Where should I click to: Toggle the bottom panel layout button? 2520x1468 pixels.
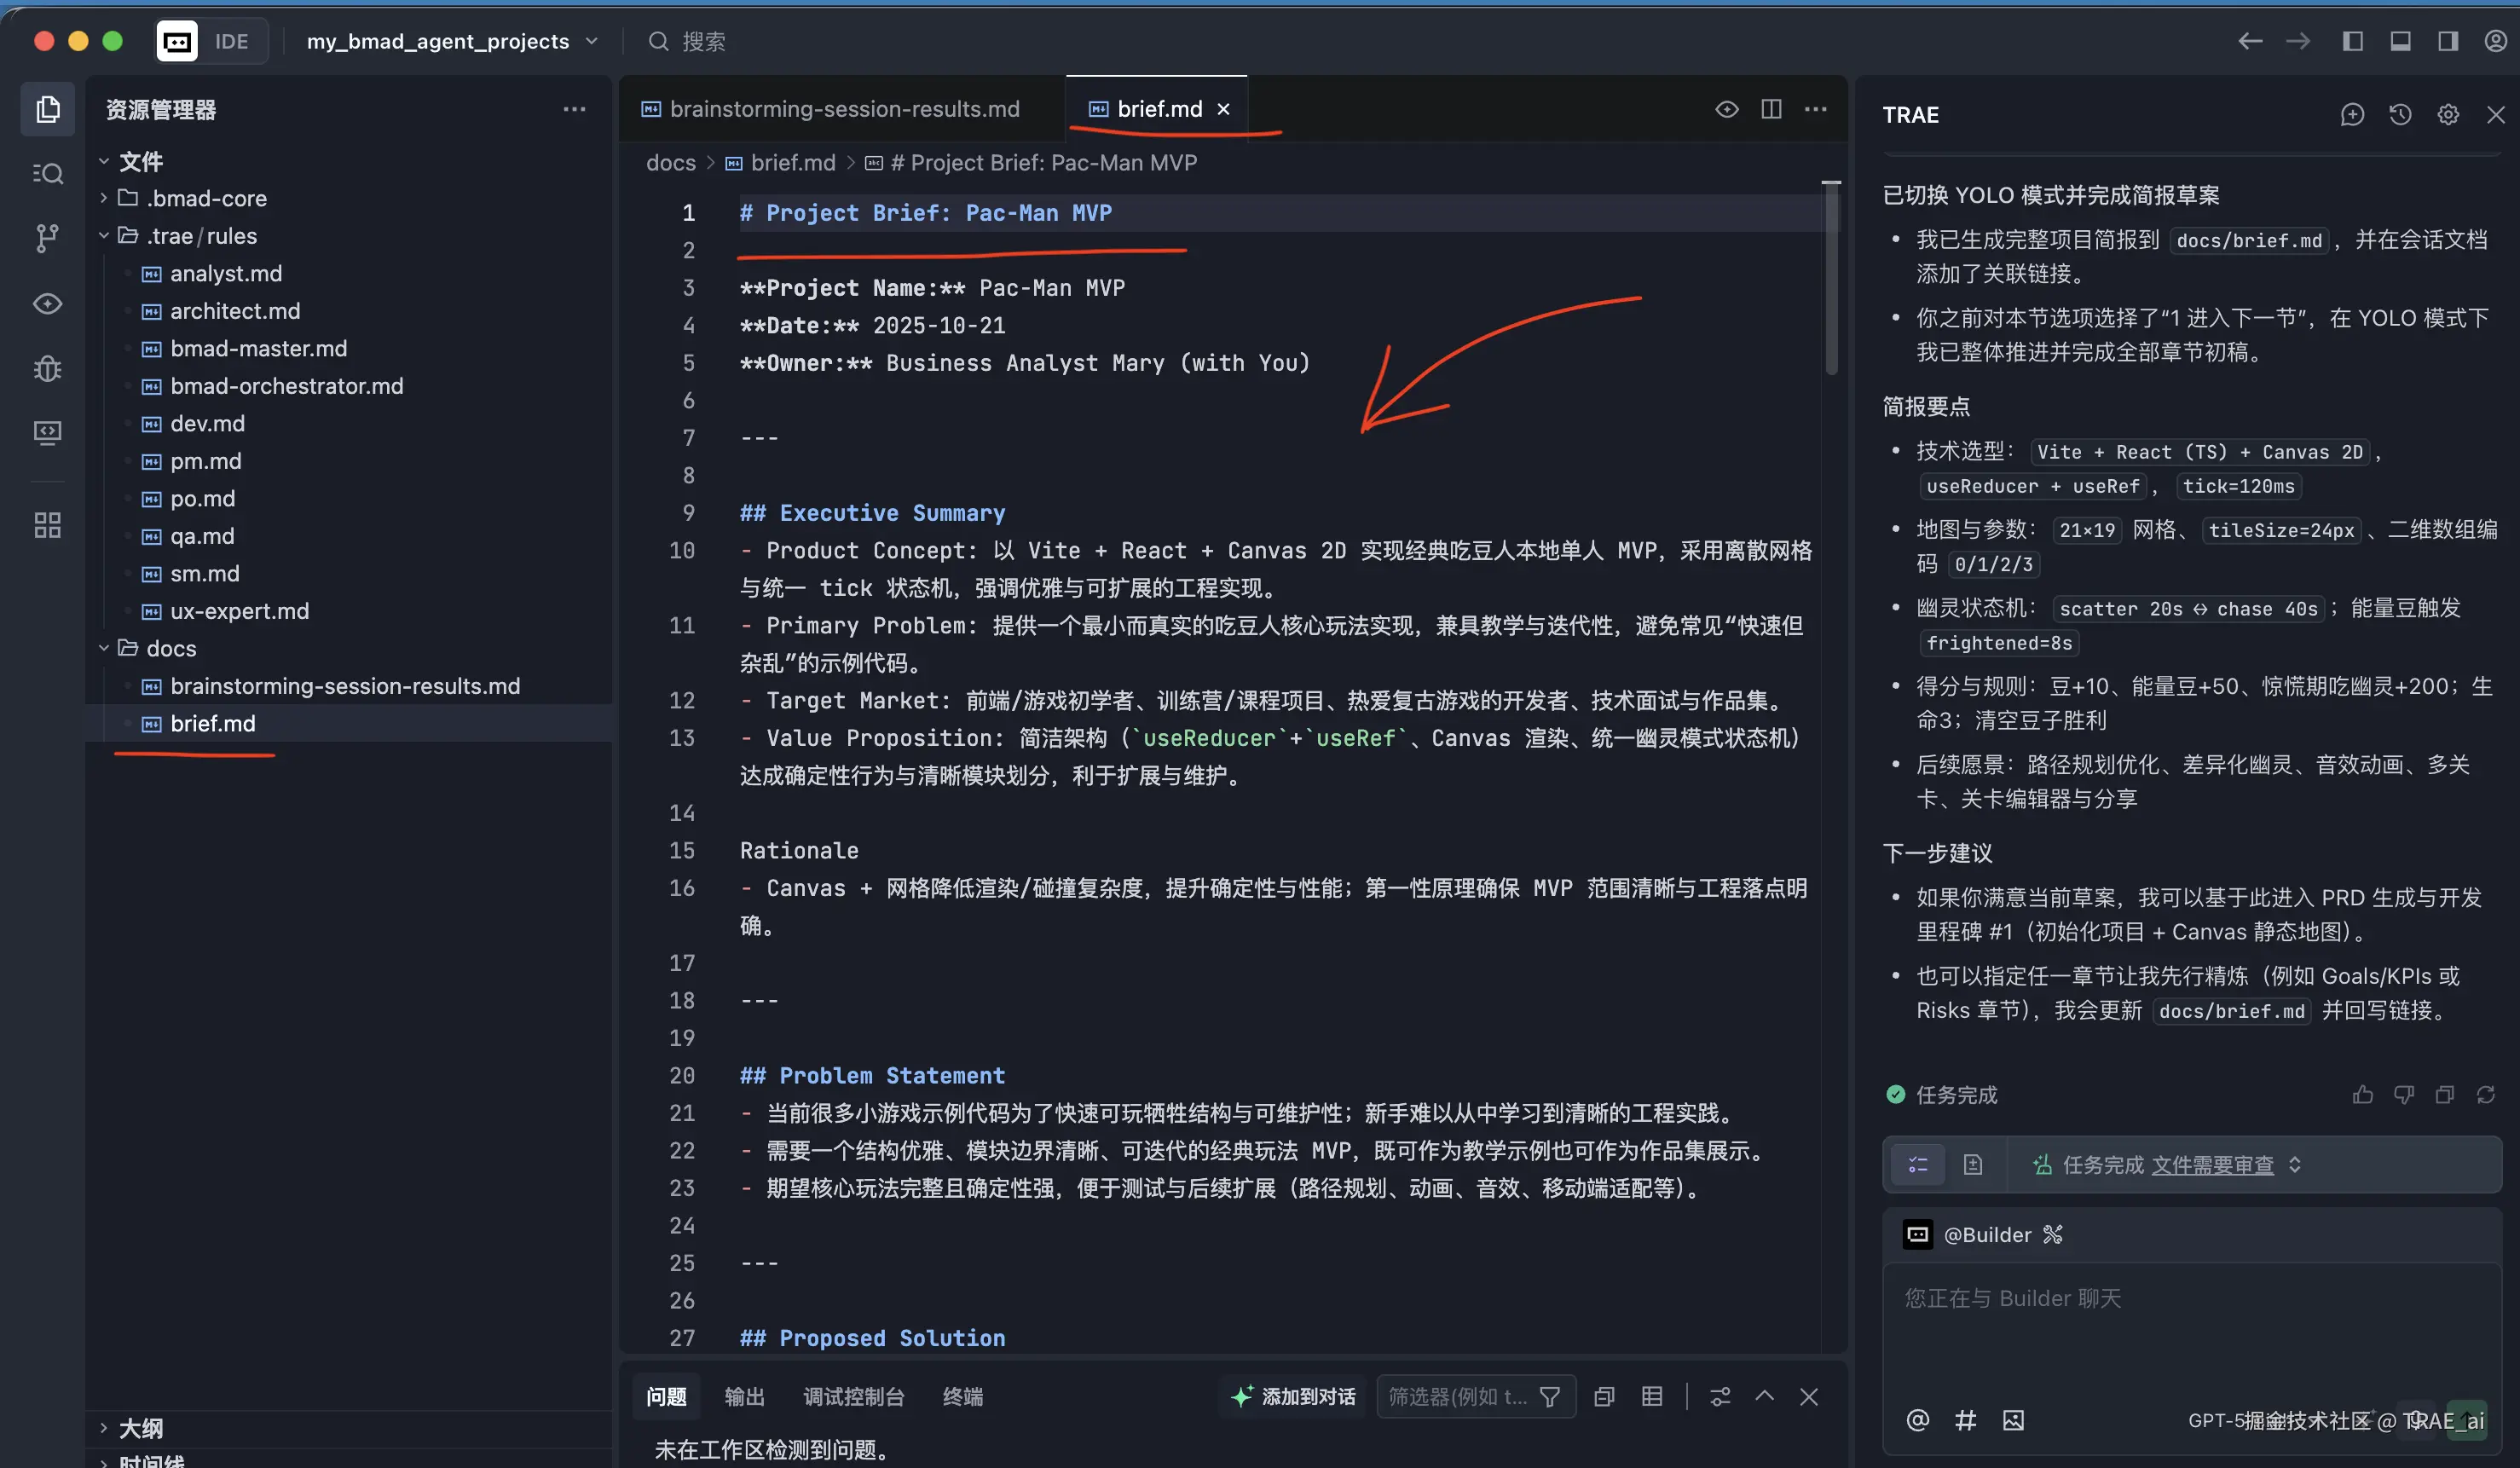tap(2400, 41)
